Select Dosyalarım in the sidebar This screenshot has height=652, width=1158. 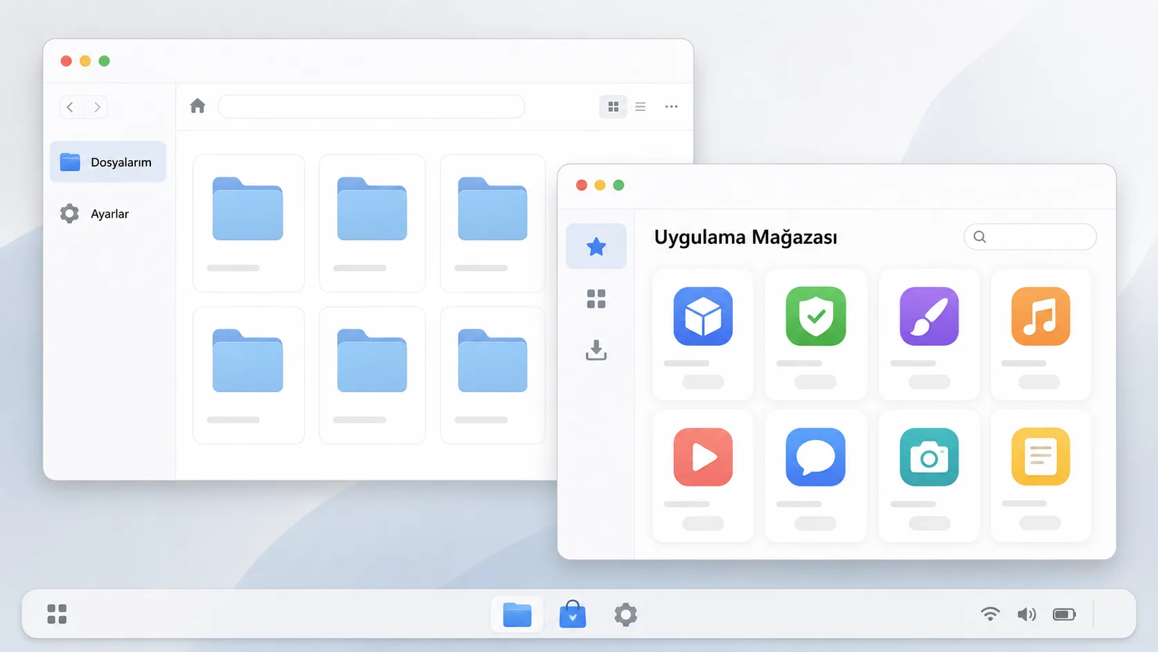[108, 162]
